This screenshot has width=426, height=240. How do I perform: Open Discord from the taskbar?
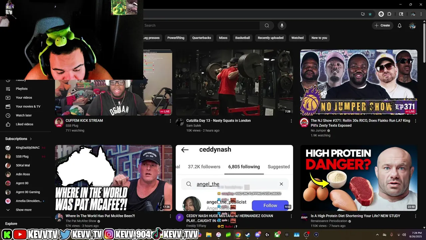tap(257, 235)
